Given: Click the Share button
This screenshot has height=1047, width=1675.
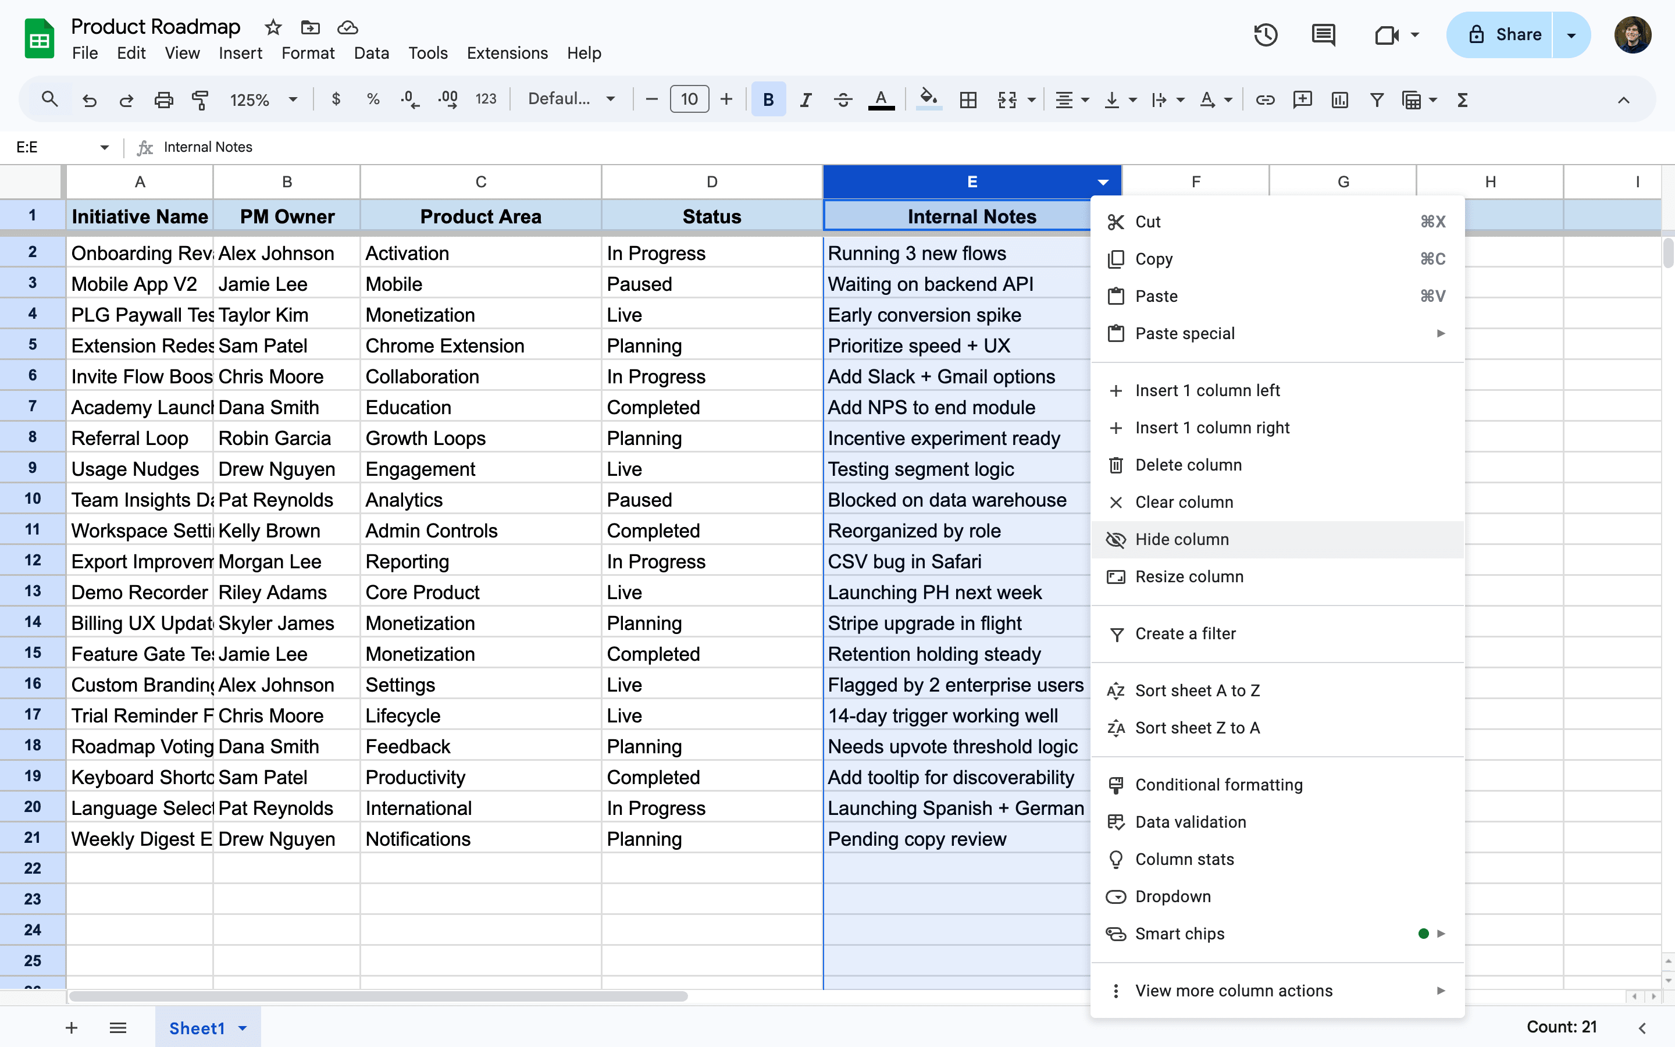Looking at the screenshot, I should tap(1500, 35).
